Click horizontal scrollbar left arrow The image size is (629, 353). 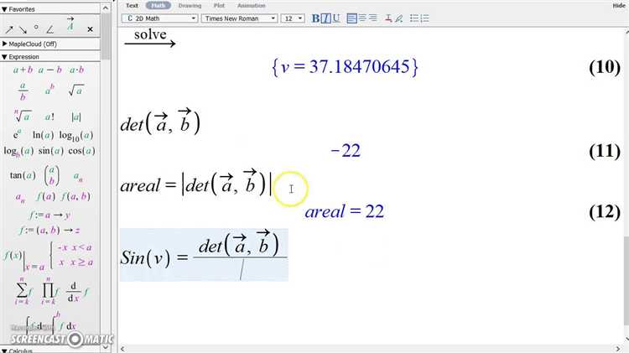tap(122, 349)
